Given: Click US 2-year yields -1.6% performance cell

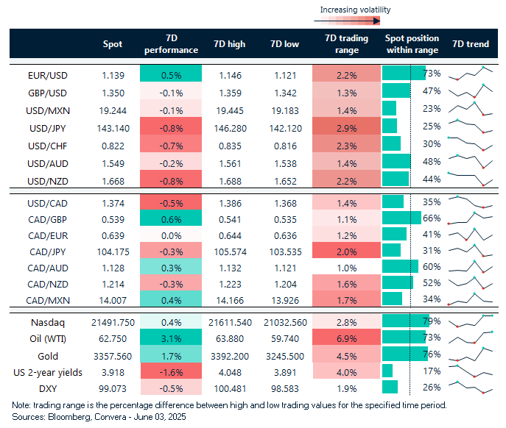Looking at the screenshot, I should pyautogui.click(x=170, y=372).
